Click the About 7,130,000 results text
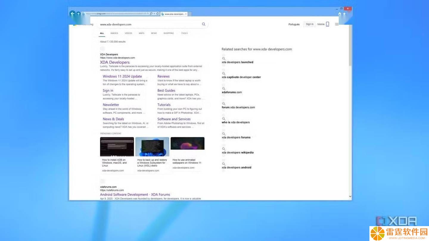Image resolution: width=429 pixels, height=241 pixels. [x=113, y=42]
